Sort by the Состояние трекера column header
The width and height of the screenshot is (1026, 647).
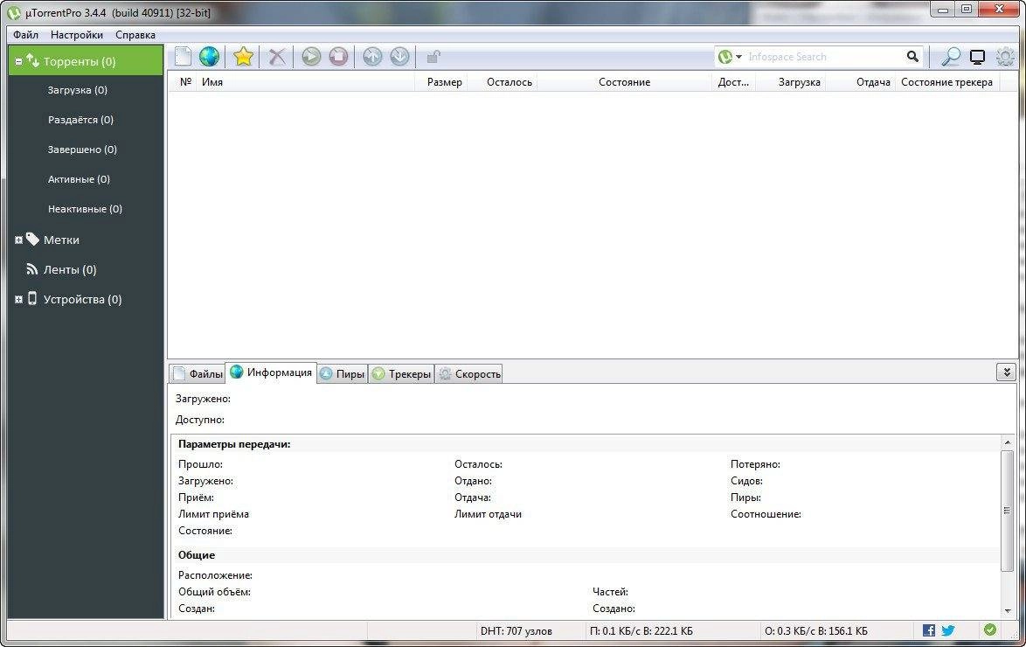[x=946, y=82]
